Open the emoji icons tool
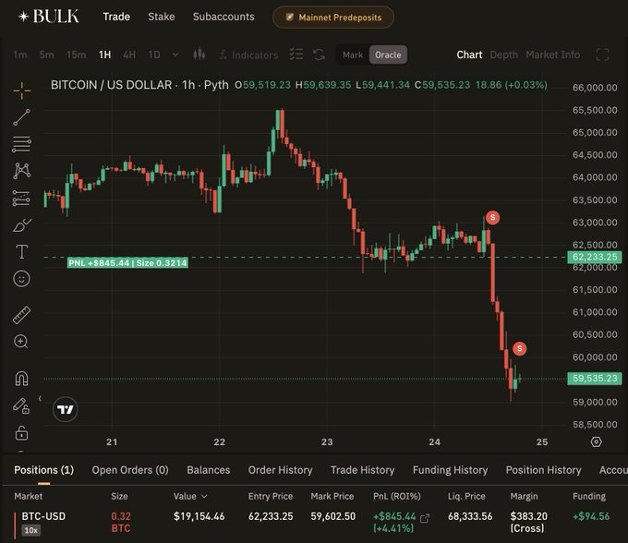 click(21, 279)
